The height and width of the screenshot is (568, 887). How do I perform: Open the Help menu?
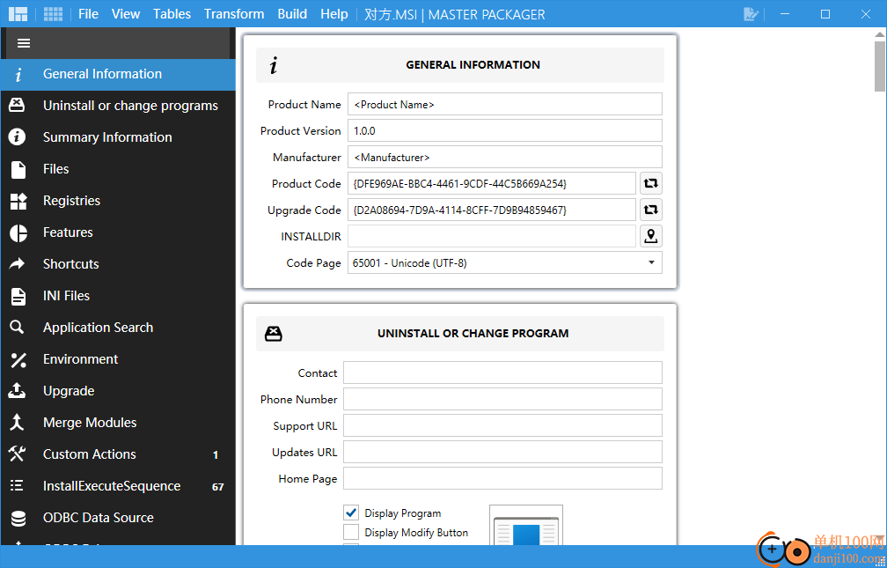tap(334, 14)
